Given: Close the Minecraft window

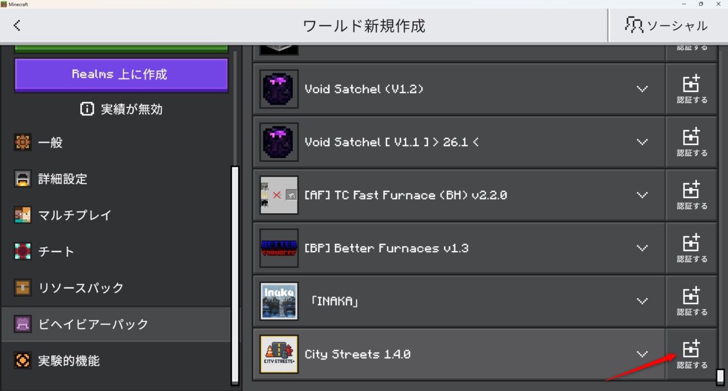Looking at the screenshot, I should [718, 4].
